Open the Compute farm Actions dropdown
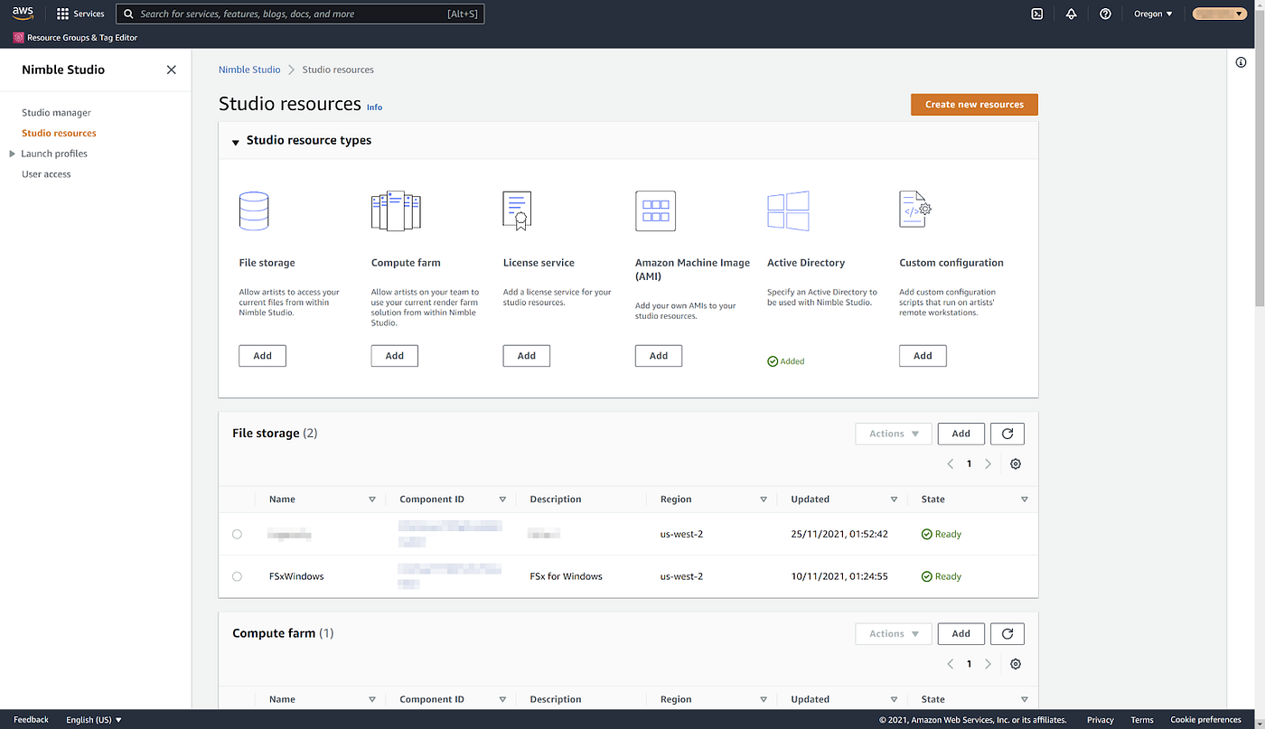The width and height of the screenshot is (1265, 729). tap(894, 634)
